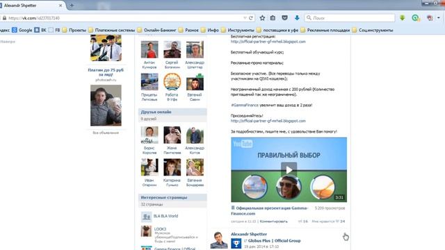
Task: Open the Инфо bookmarks folder
Action: point(210,30)
